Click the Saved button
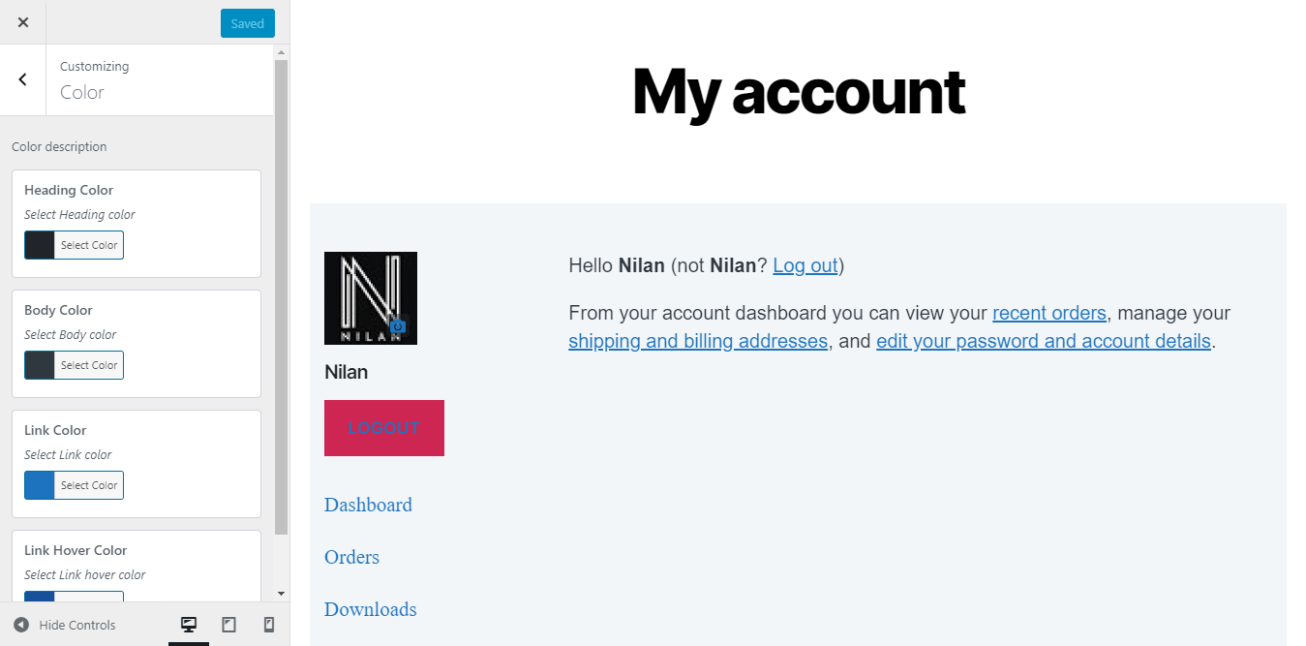Screen dimensions: 1306x646 (247, 22)
